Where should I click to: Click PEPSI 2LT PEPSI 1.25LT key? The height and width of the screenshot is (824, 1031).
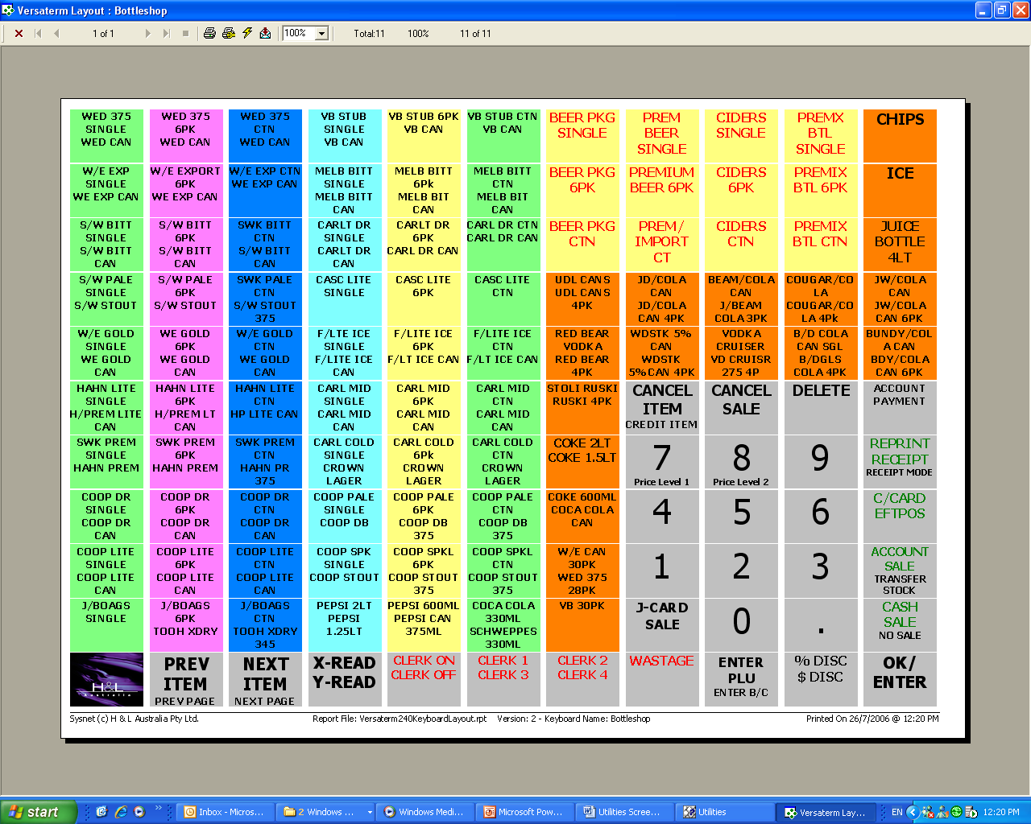pyautogui.click(x=344, y=624)
